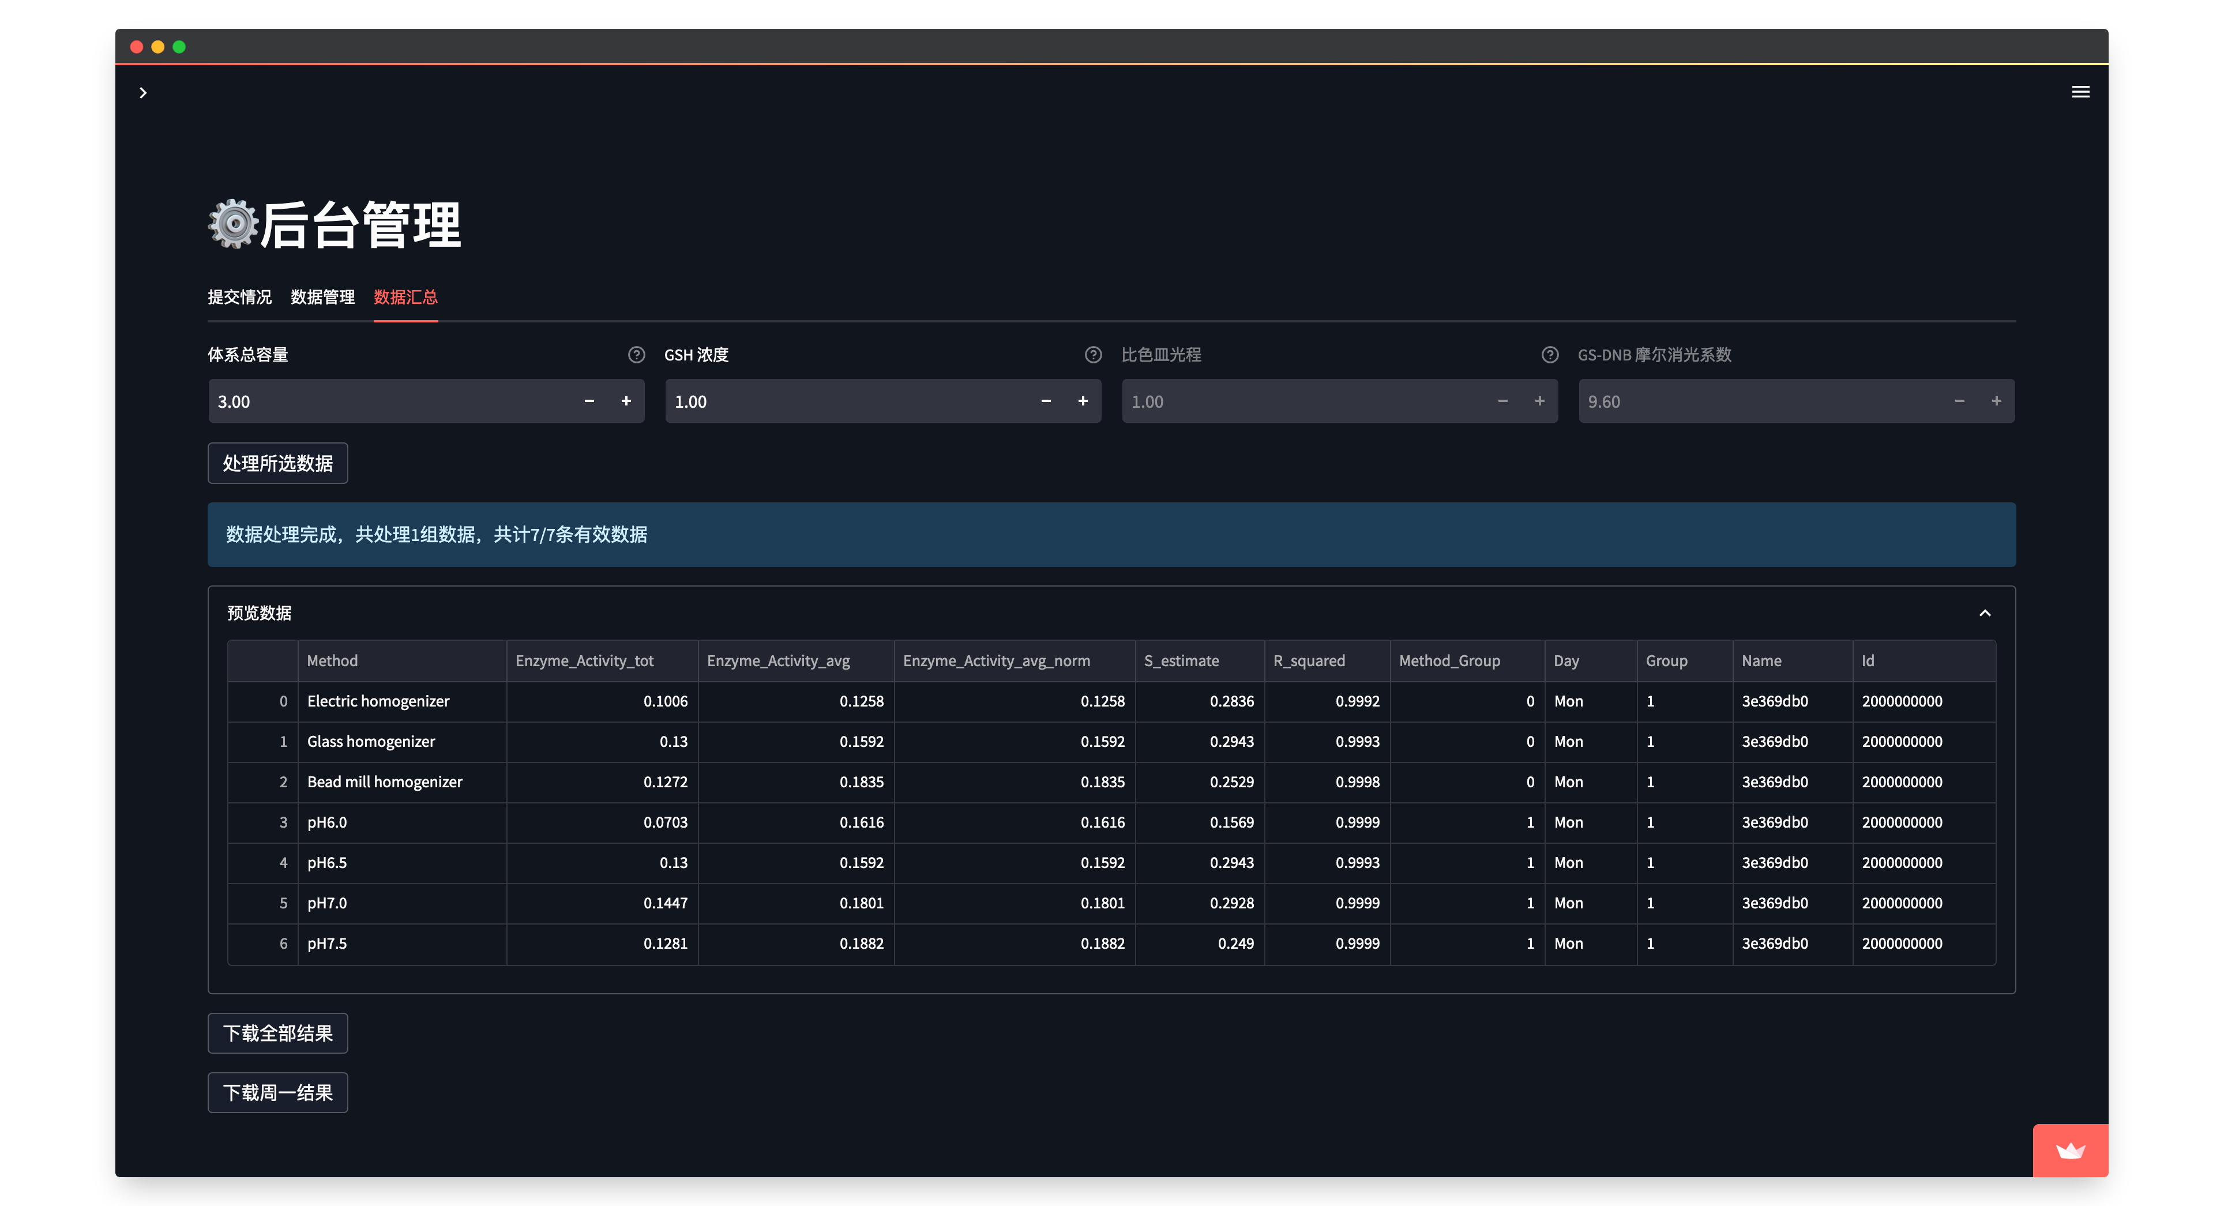The height and width of the screenshot is (1206, 2224).
Task: Sort by Enzyme_Activity_avg column header
Action: (795, 660)
